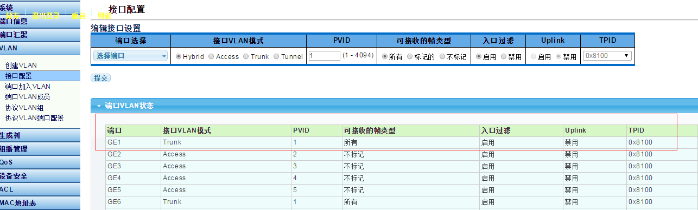Click the 刷新 refresh link
698x210 pixels.
(x=104, y=16)
